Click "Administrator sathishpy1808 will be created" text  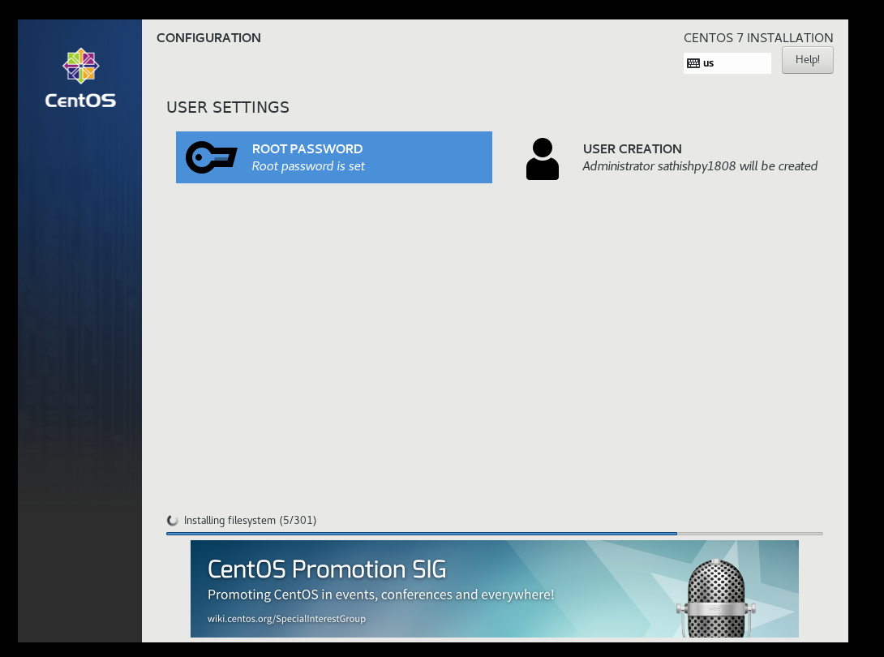click(x=700, y=166)
